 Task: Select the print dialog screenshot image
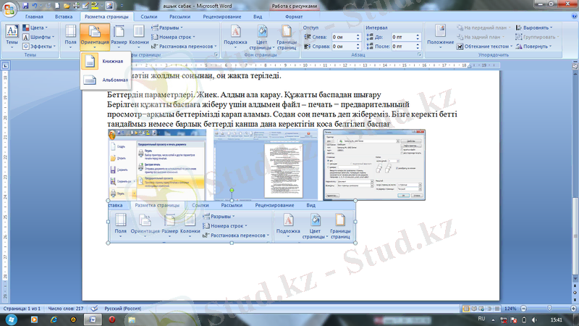pyautogui.click(x=373, y=164)
